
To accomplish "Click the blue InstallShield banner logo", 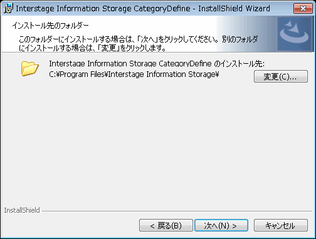I will tap(295, 34).
